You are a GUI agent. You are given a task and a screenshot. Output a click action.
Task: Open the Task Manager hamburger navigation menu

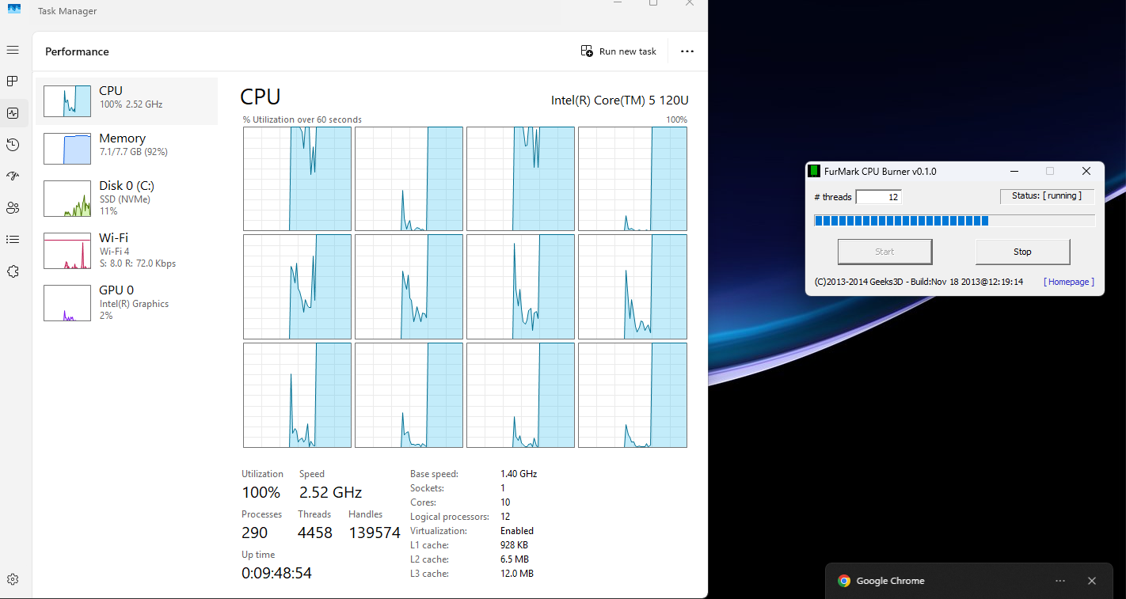point(13,50)
